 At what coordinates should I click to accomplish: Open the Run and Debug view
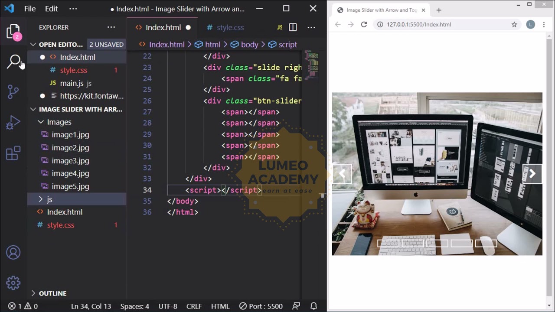13,123
